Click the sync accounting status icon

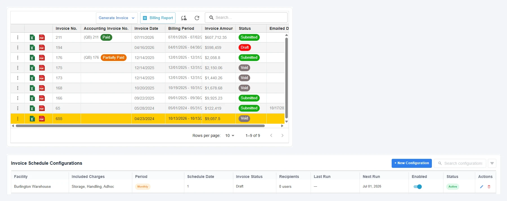click(x=184, y=18)
